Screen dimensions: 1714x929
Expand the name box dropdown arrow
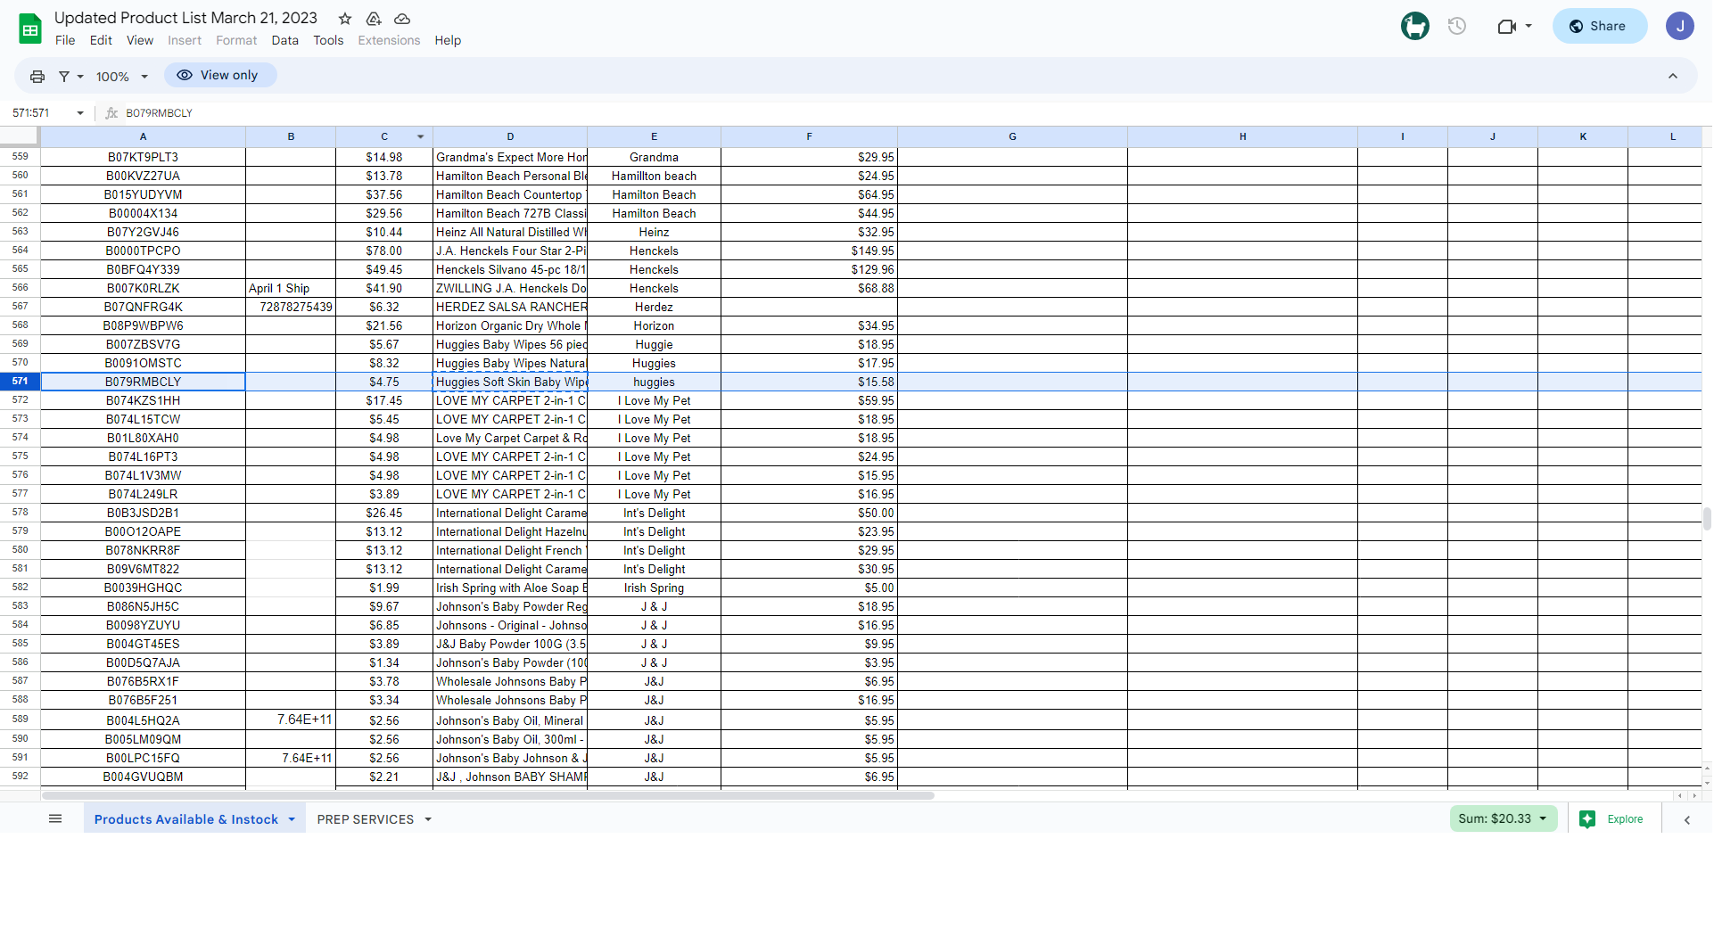[x=80, y=113]
